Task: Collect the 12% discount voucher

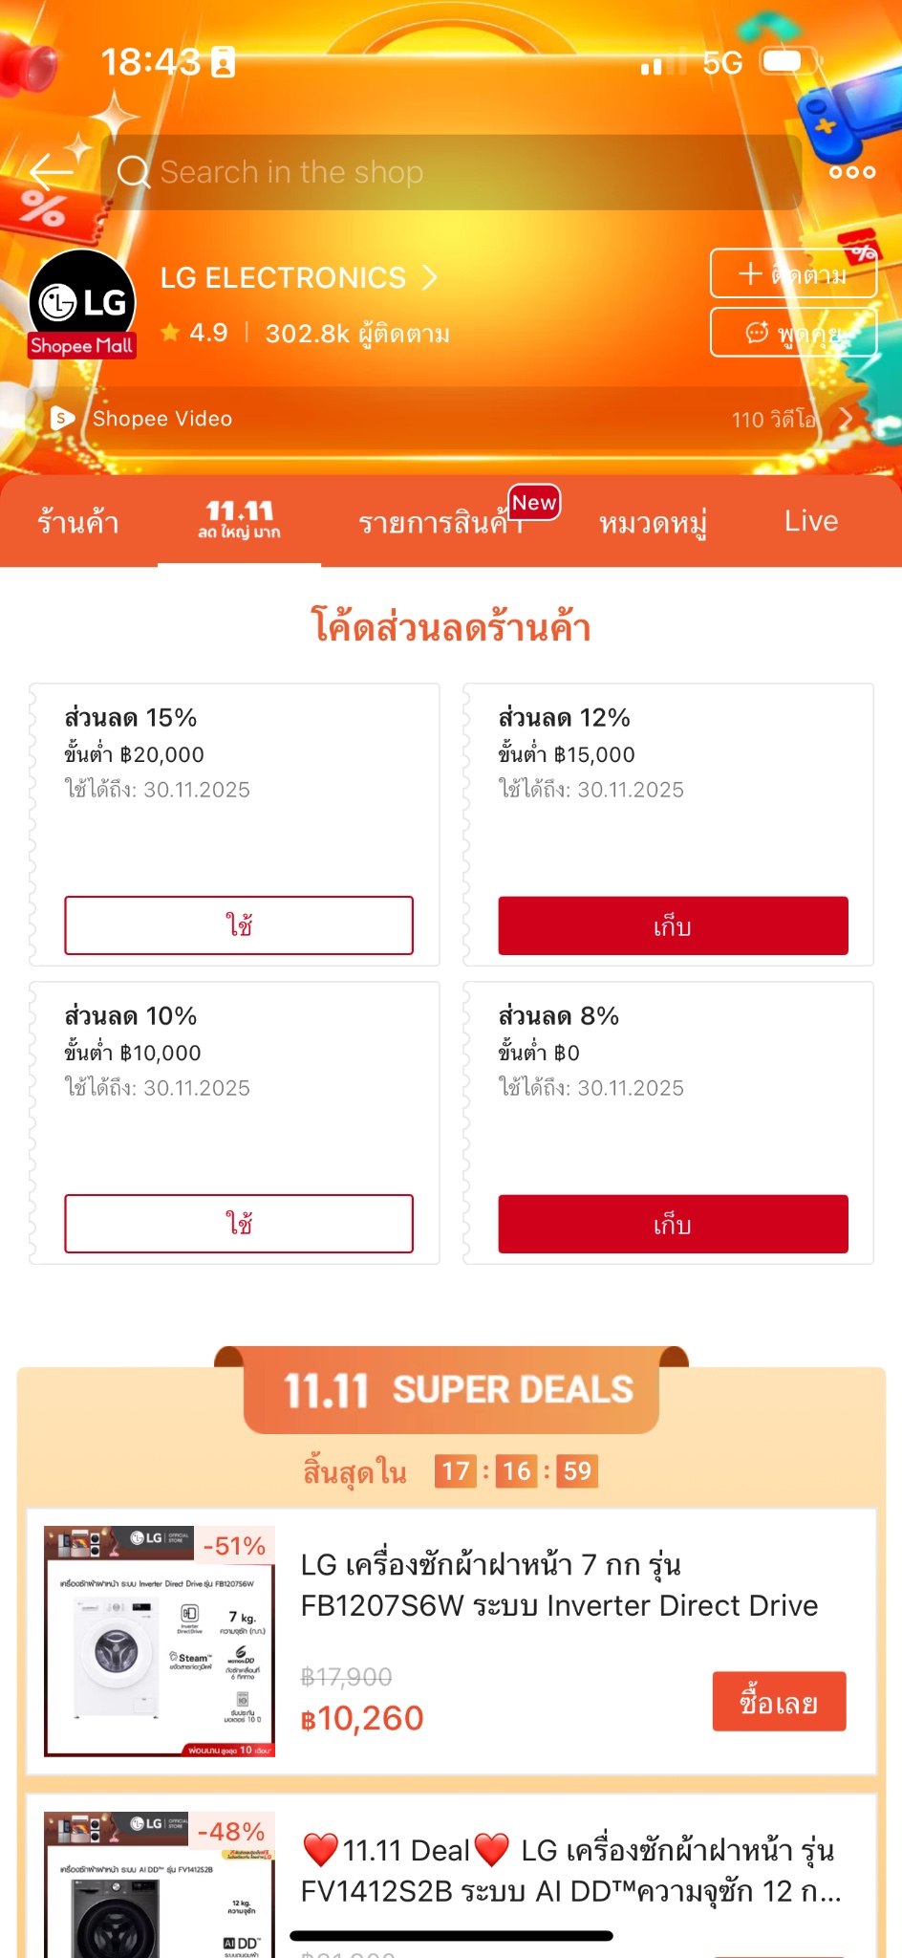Action: coord(673,925)
